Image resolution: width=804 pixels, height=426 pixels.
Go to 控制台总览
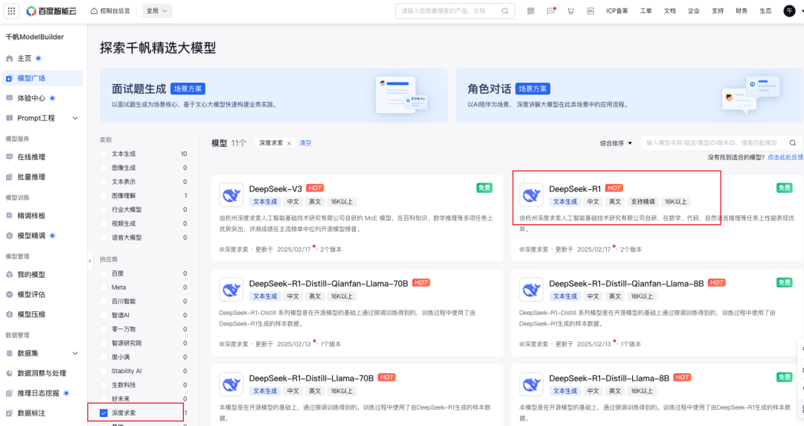click(x=110, y=10)
